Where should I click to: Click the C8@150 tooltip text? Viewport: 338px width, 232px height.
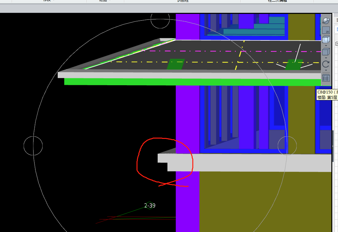tap(327, 92)
